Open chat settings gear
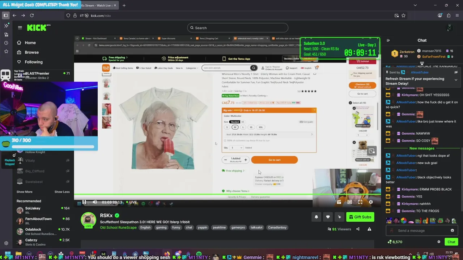This screenshot has height=260, width=463. tap(439, 242)
